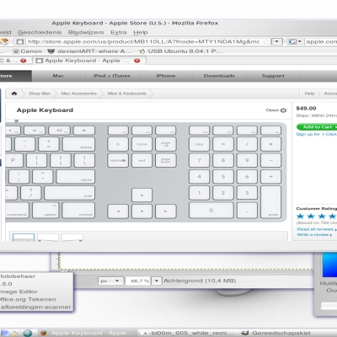337x337 pixels.
Task: Open the px unit dropdown in GIMP
Action: [110, 281]
